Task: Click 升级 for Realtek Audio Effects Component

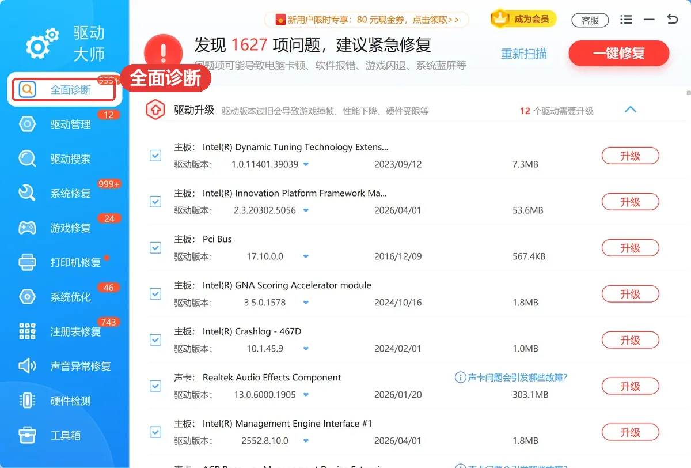Action: pos(631,386)
